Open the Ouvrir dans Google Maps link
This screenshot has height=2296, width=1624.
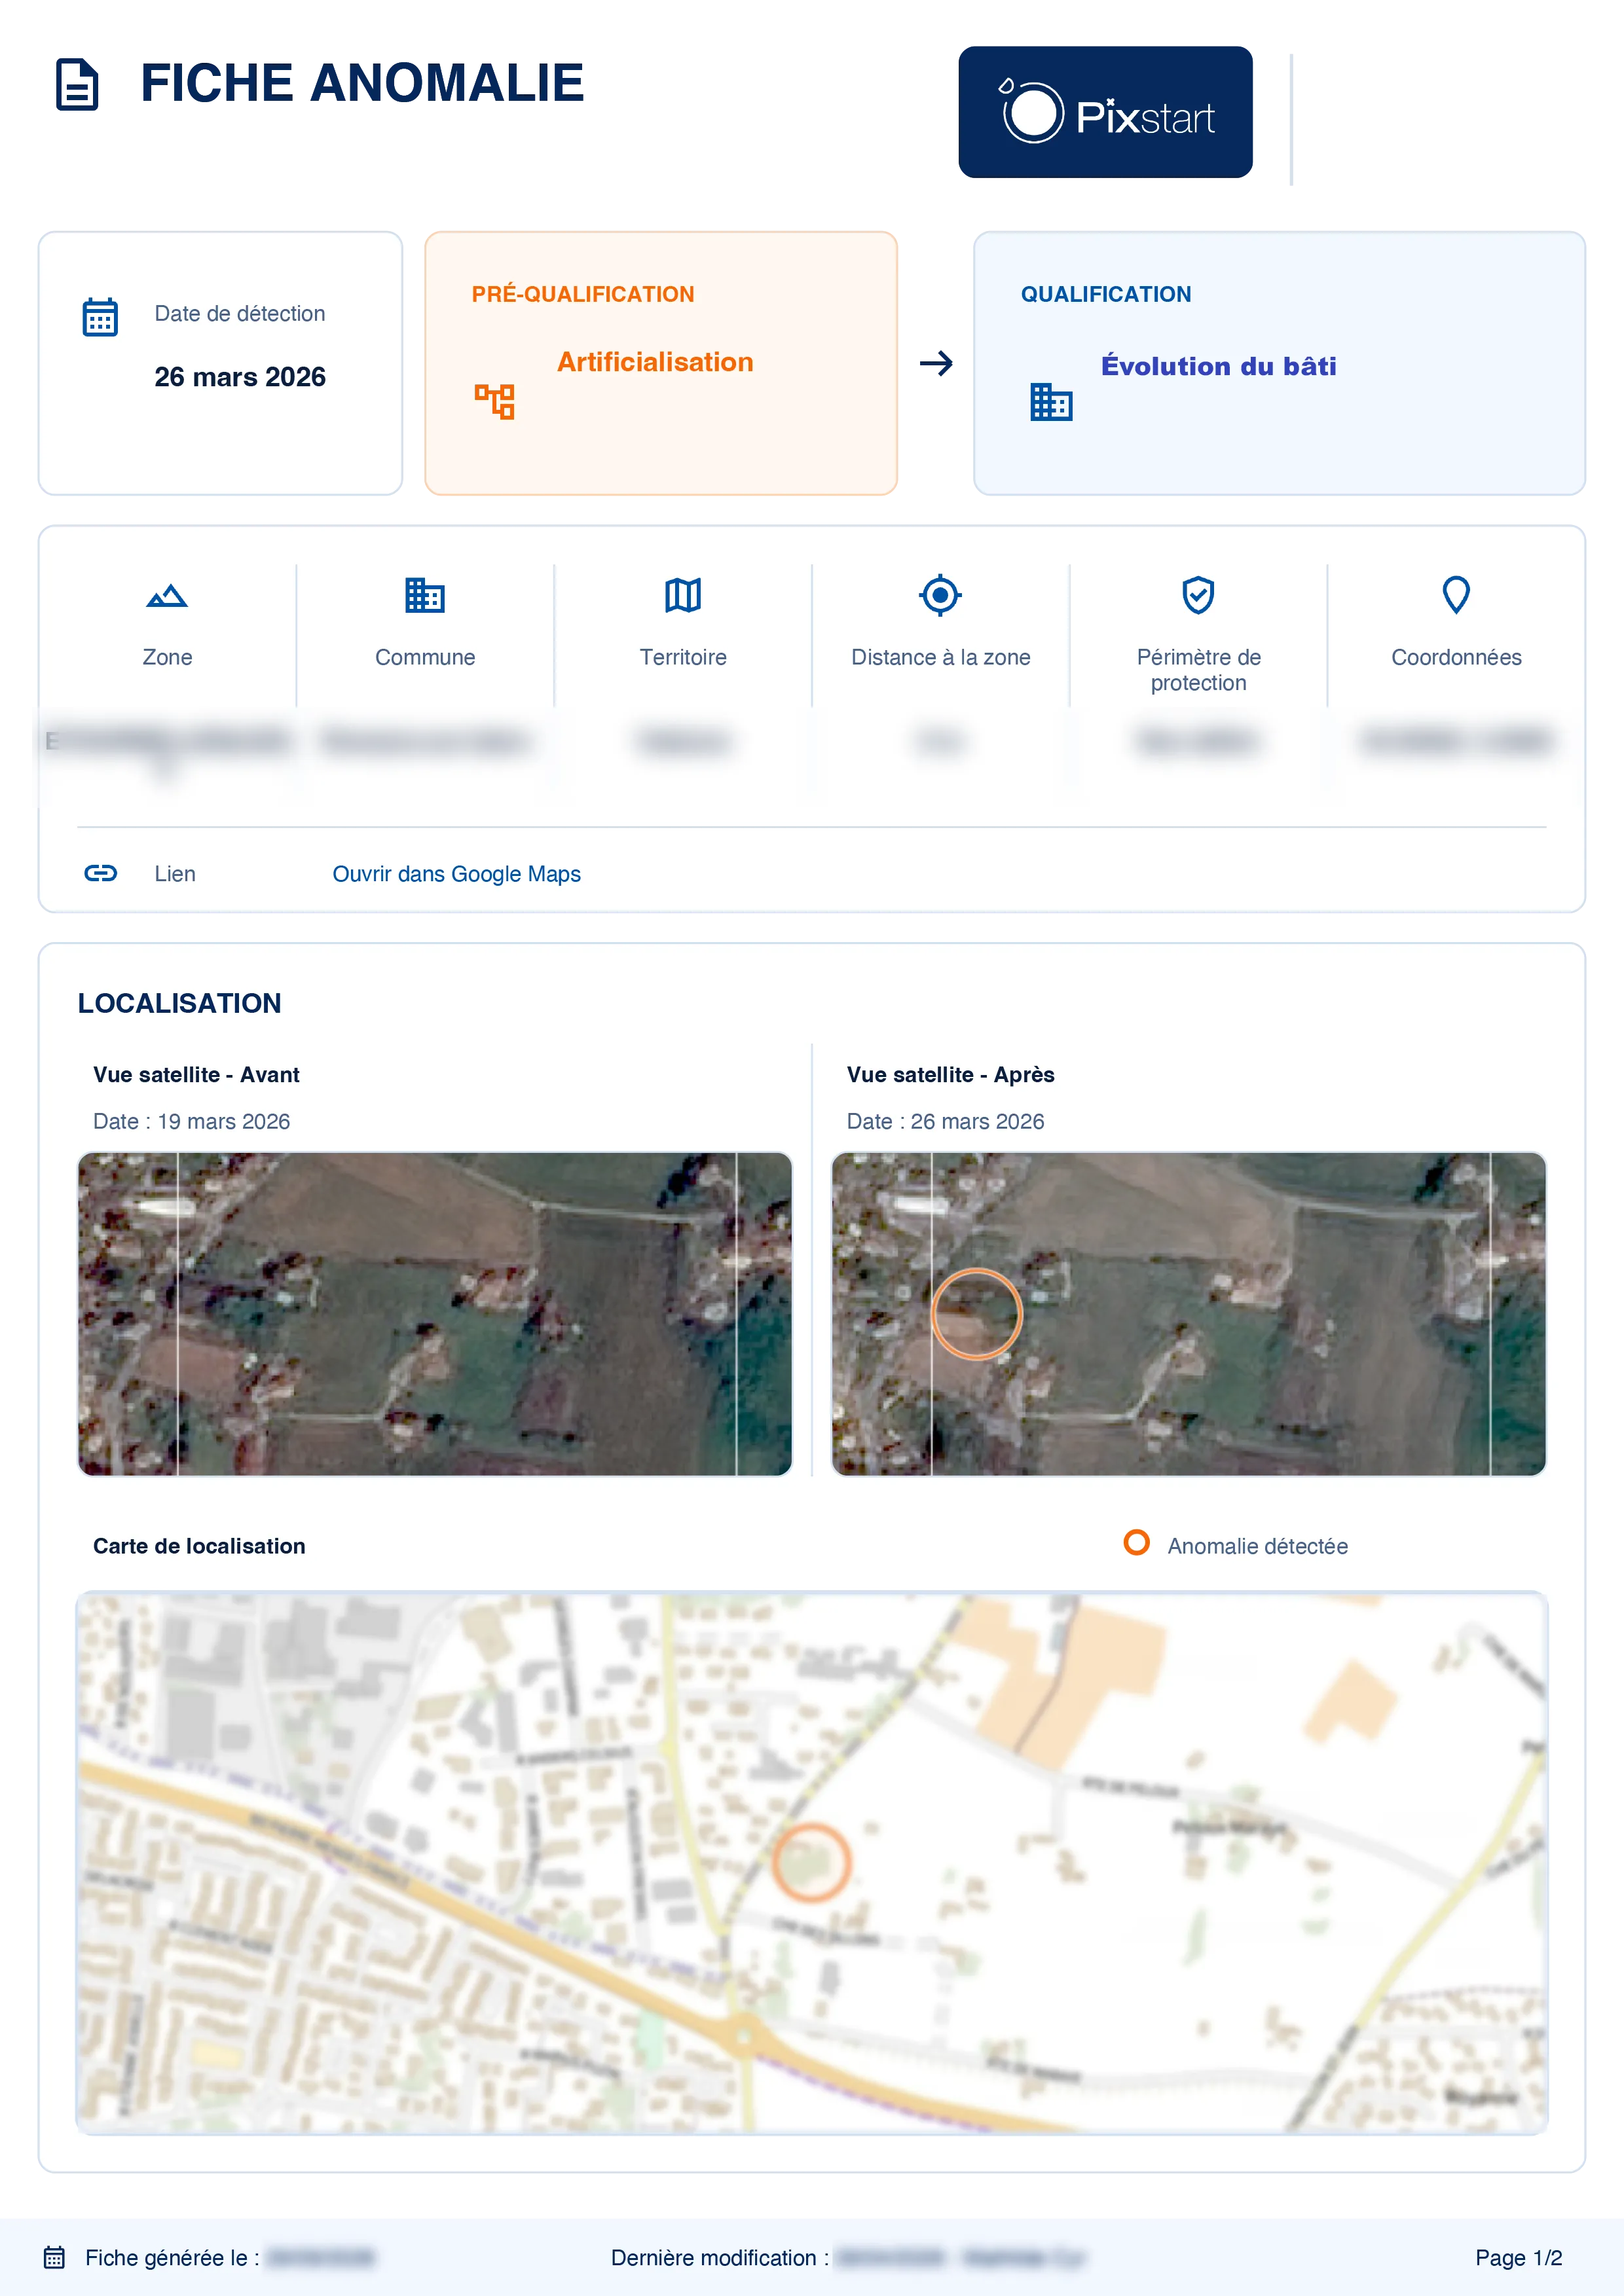[x=456, y=874]
